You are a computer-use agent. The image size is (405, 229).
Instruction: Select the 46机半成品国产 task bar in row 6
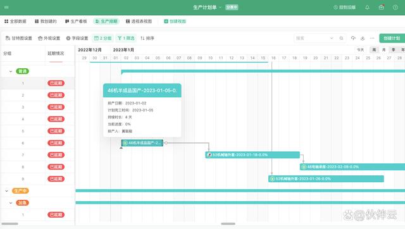(142, 143)
